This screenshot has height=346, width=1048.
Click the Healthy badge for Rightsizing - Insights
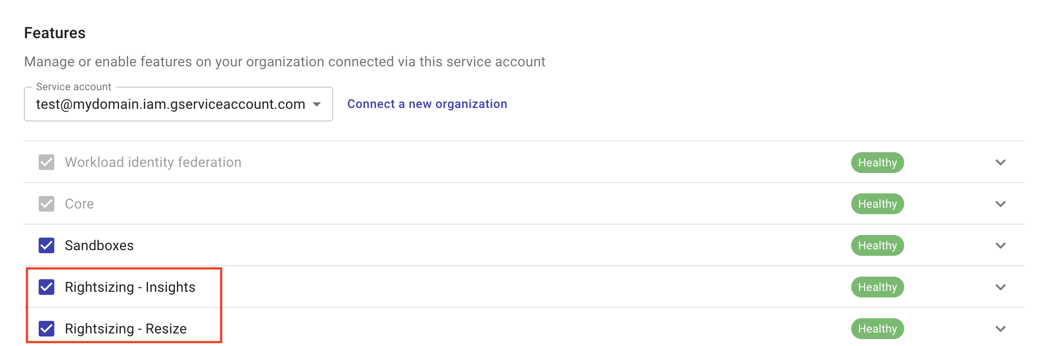(x=877, y=287)
